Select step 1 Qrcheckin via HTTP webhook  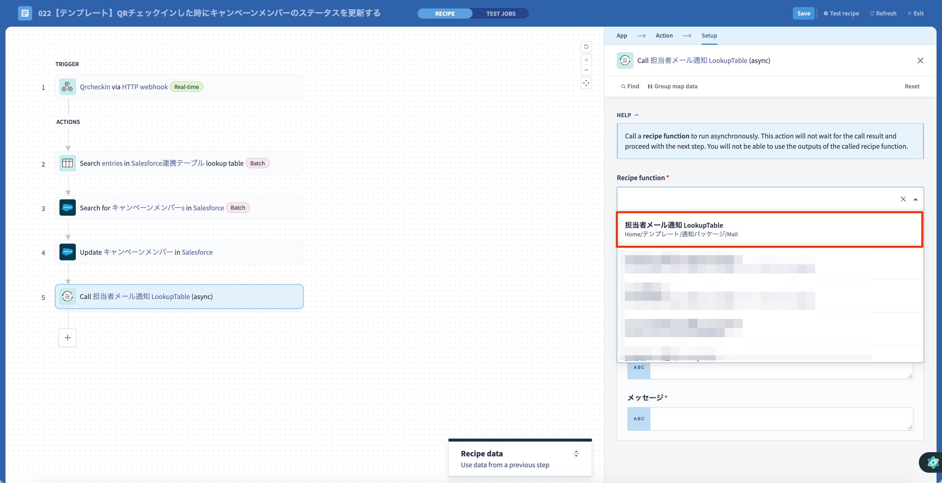point(179,87)
